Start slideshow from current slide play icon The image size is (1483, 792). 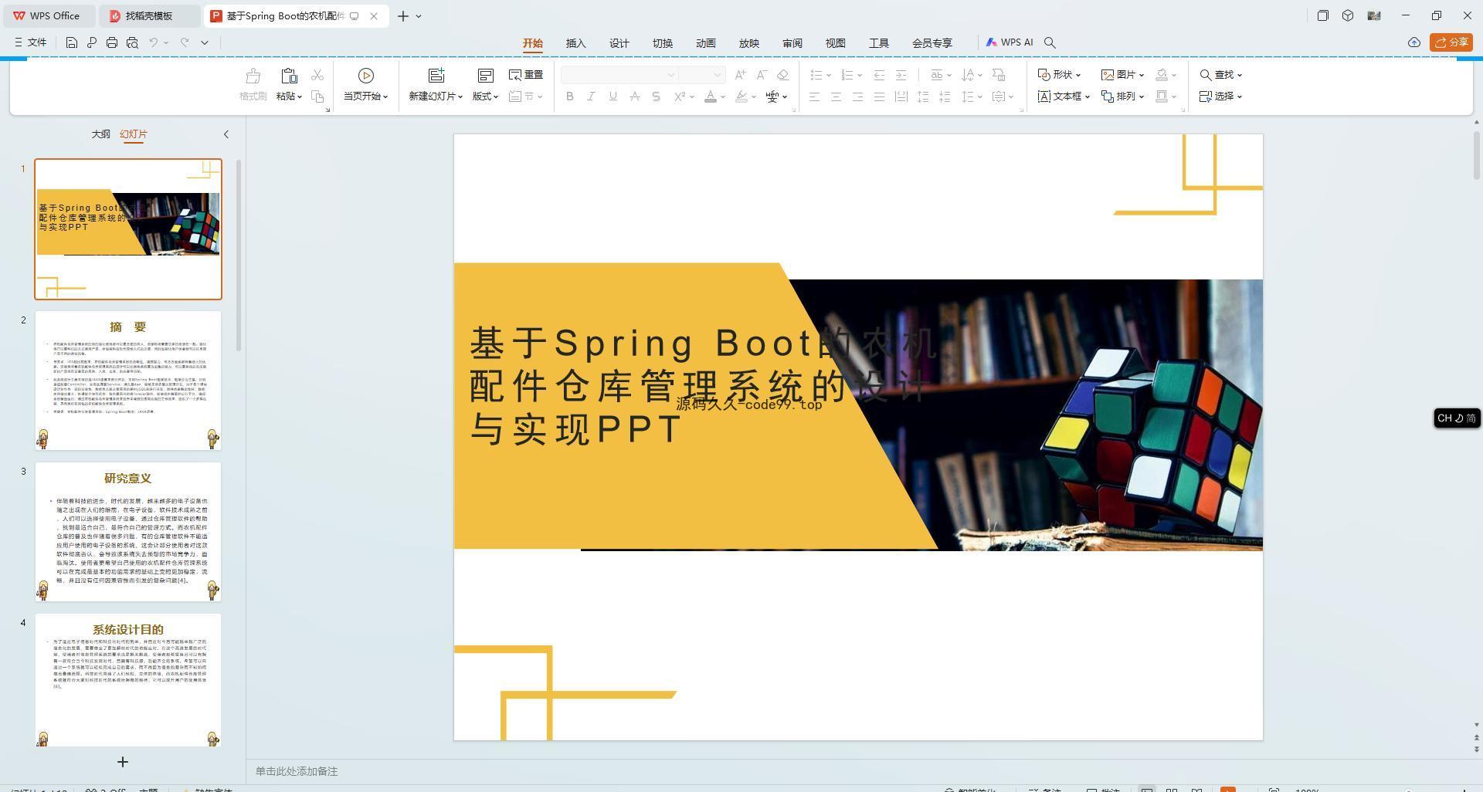366,76
